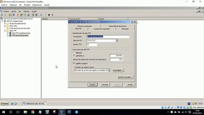Click the Back arrow in IIS toolbar
This screenshot has height=115, width=204.
click(x=2, y=15)
